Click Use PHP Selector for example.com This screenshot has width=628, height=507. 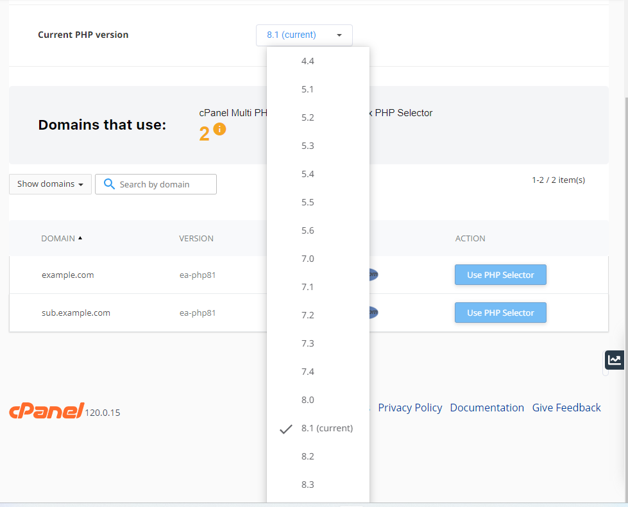tap(500, 275)
